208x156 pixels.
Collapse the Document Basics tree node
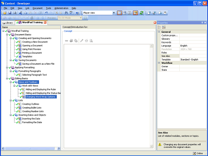[x=7, y=35]
